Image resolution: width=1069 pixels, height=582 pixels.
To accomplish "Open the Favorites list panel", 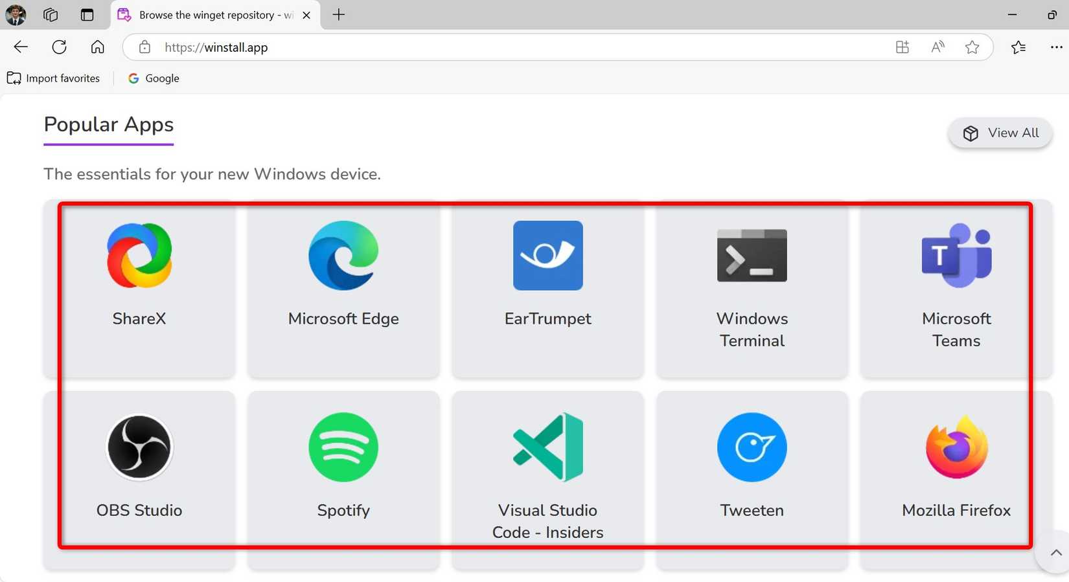I will point(1018,47).
